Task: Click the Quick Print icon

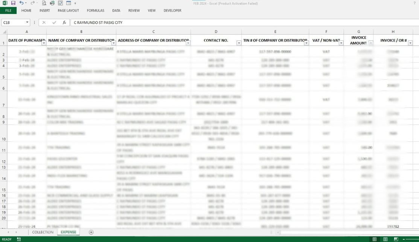Action: 52,3
